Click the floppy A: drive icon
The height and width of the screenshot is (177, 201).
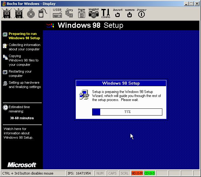click(7, 13)
